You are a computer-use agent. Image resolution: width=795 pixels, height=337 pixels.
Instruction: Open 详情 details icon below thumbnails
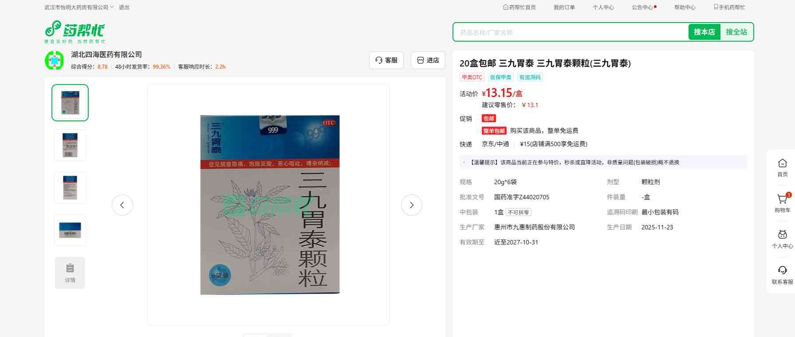pos(70,273)
